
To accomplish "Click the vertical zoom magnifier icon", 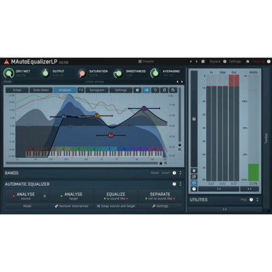I will 180,150.
